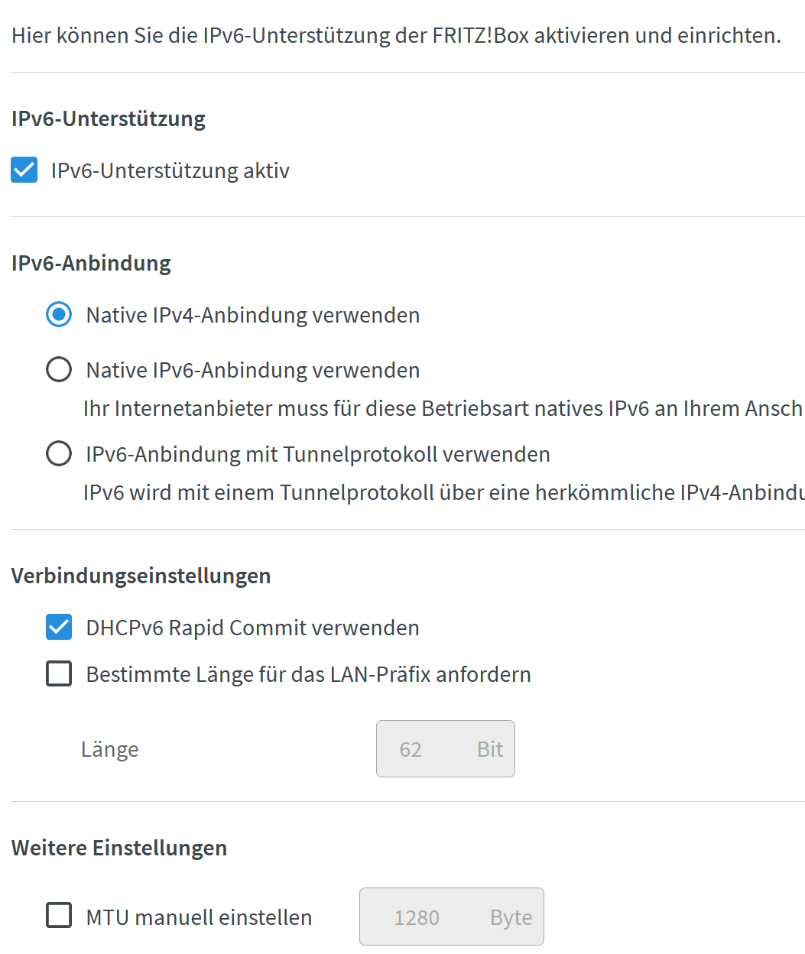Image resolution: width=805 pixels, height=954 pixels.
Task: Click the Verbindungseinstellungen section heading
Action: pos(141,576)
